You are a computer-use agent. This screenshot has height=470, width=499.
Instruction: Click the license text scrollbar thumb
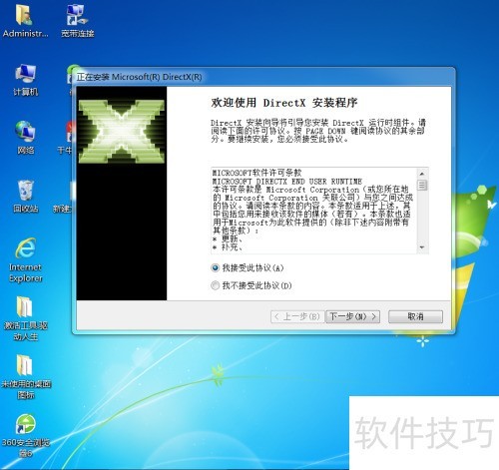point(422,185)
